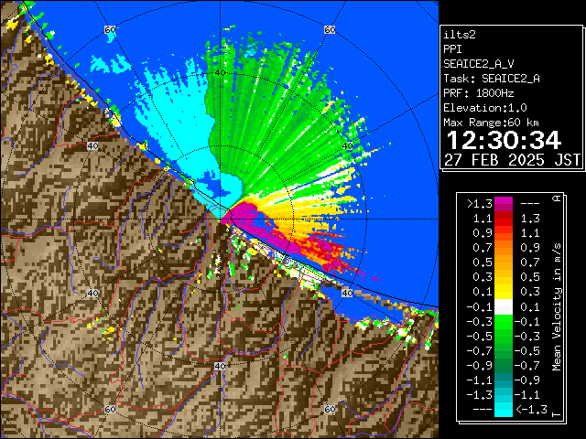Click the 'A' marker atop the legend
Image resolution: width=586 pixels, height=439 pixels.
pos(557,198)
